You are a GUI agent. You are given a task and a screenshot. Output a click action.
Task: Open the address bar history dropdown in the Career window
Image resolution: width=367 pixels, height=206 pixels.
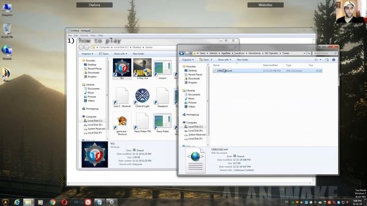point(304,53)
